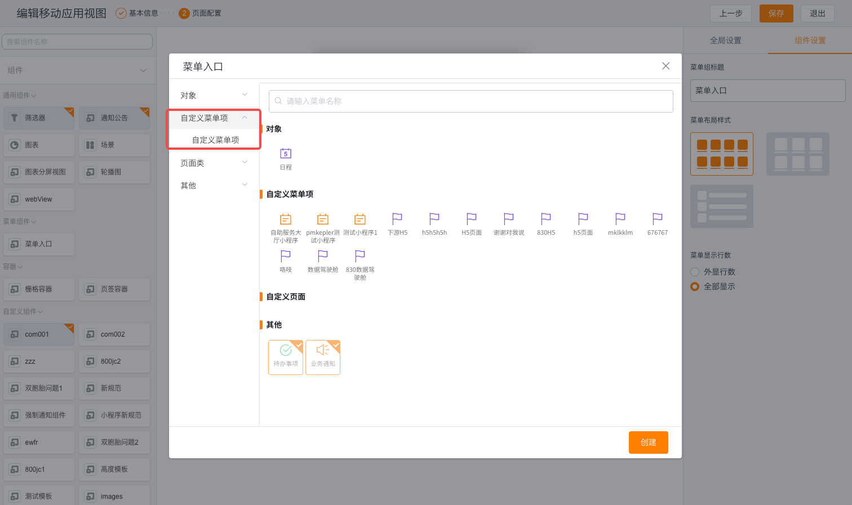Click the webView component in the sidebar
852x505 pixels.
(38, 199)
